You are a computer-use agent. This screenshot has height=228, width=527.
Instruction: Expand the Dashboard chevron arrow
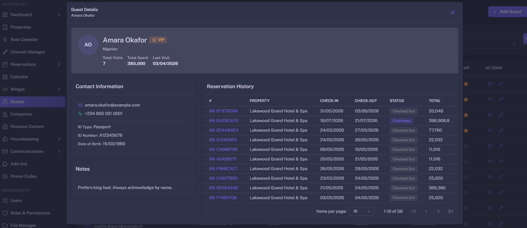[x=59, y=15]
